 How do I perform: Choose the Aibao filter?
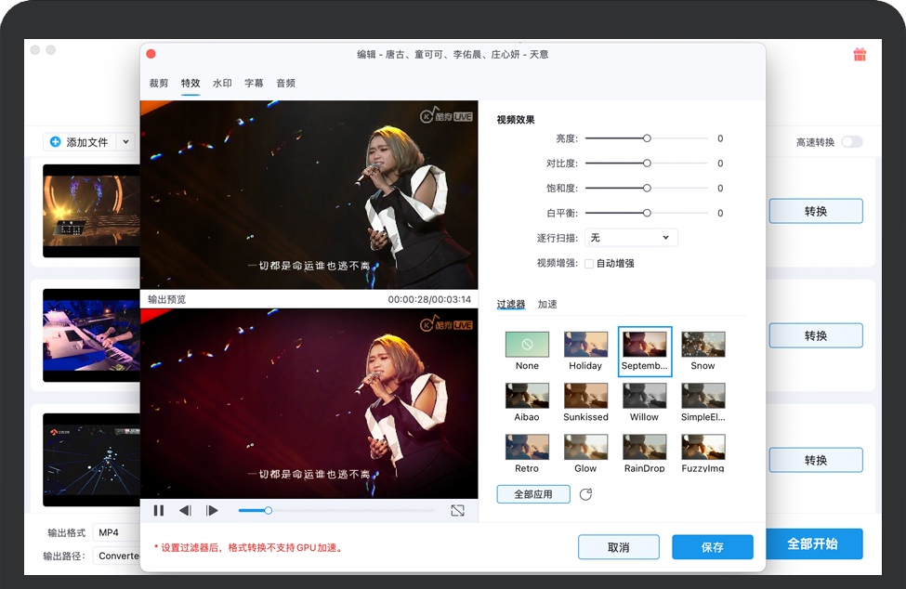pos(527,402)
